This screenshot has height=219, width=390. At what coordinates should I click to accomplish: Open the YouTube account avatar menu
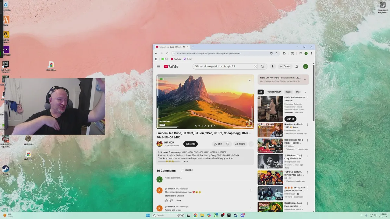click(x=306, y=66)
